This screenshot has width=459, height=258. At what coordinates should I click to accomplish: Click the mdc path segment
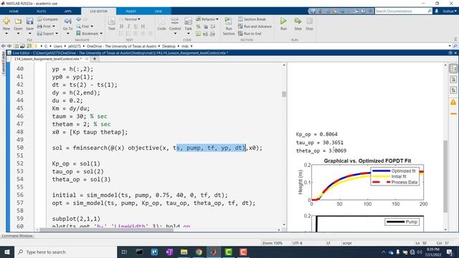click(x=185, y=46)
